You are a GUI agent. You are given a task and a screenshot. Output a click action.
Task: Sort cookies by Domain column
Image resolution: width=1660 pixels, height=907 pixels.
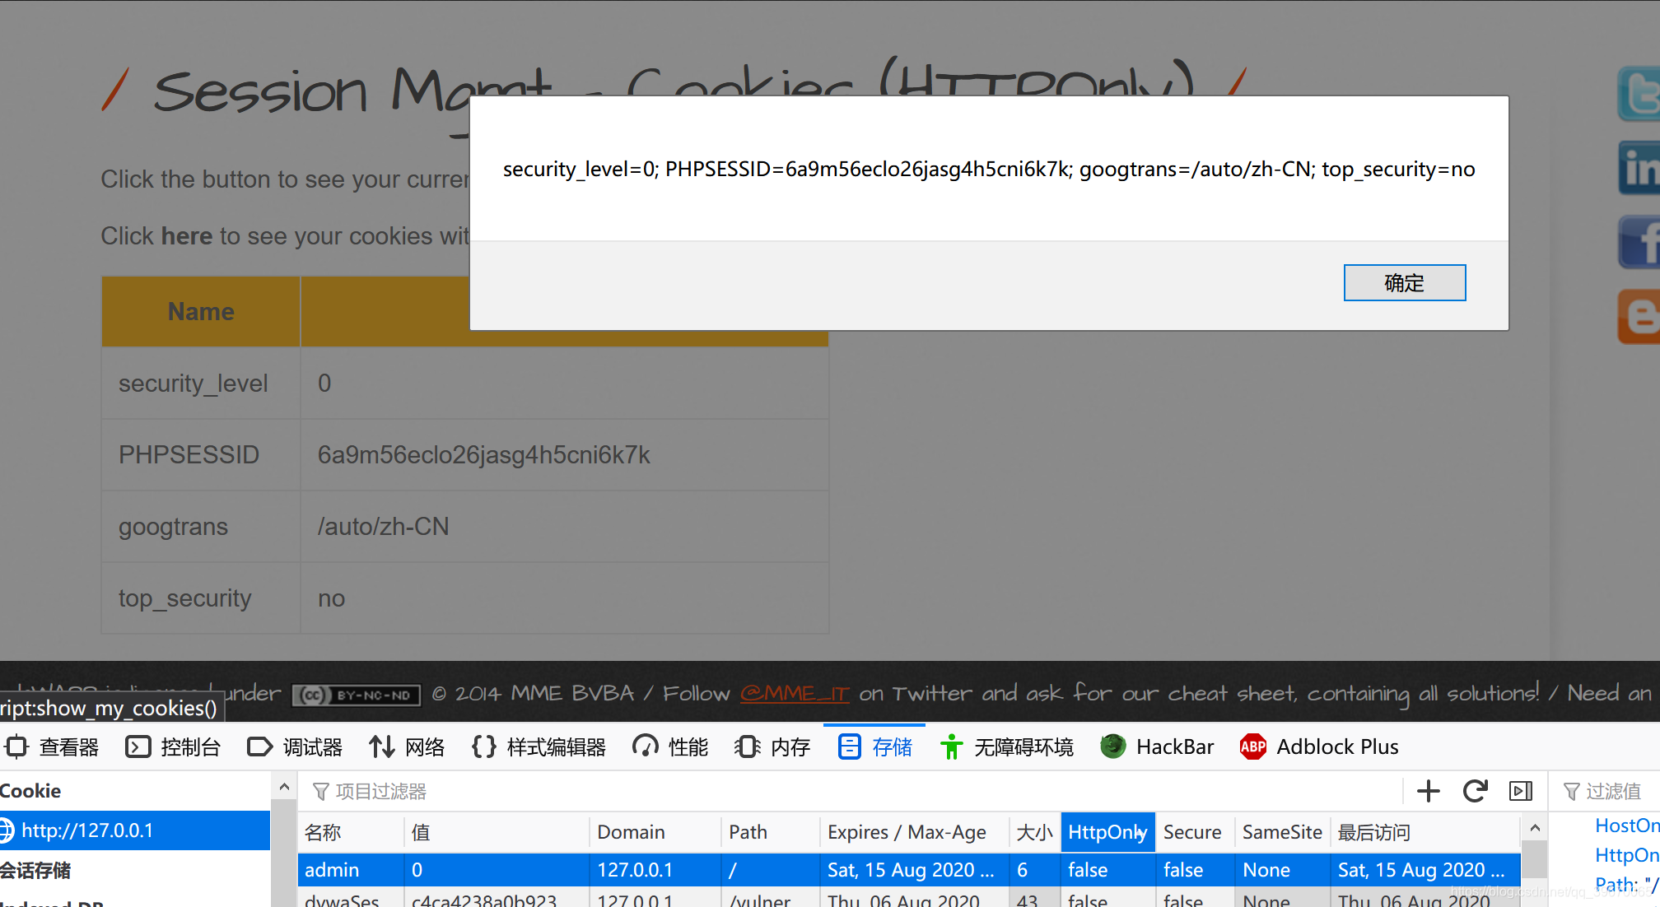655,832
